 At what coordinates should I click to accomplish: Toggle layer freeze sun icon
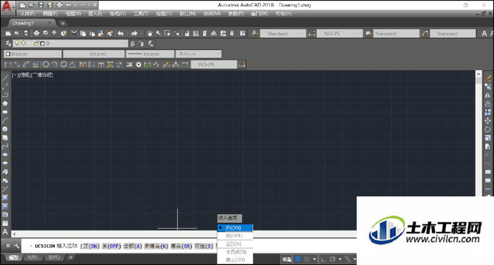coord(23,43)
